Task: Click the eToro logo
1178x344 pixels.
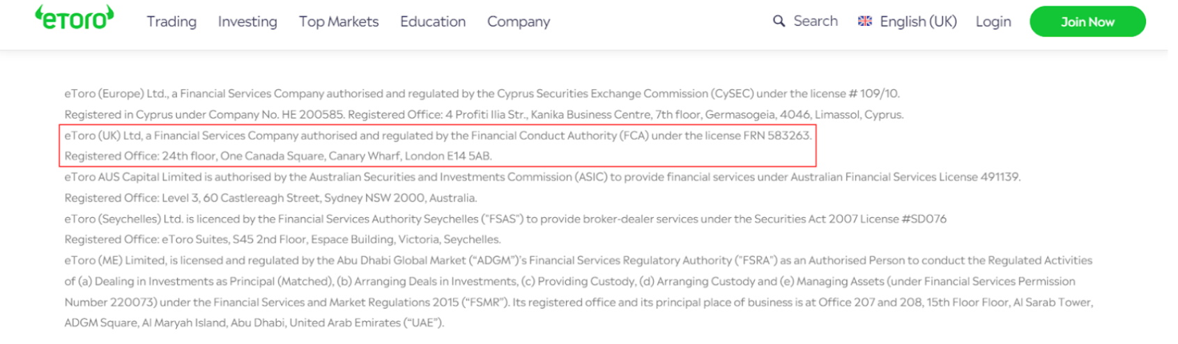Action: pyautogui.click(x=75, y=18)
